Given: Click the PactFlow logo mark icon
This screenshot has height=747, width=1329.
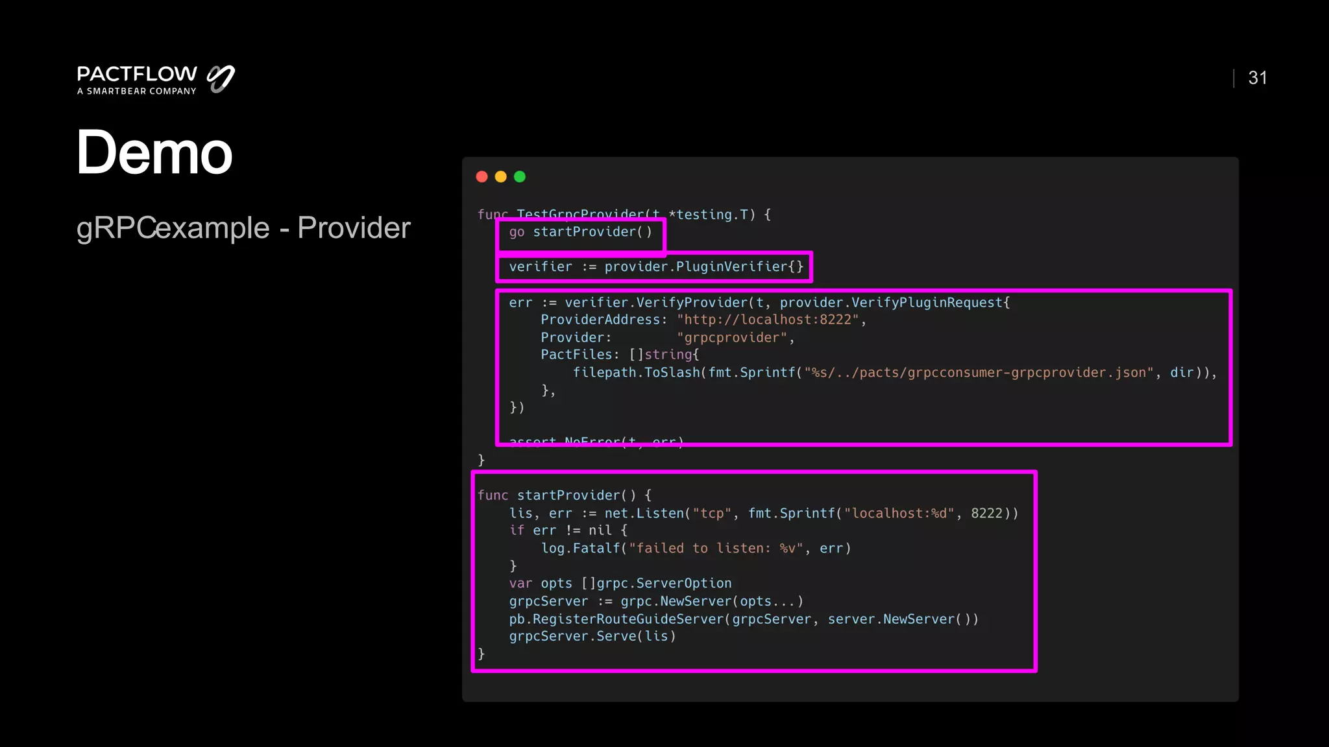Looking at the screenshot, I should (221, 79).
